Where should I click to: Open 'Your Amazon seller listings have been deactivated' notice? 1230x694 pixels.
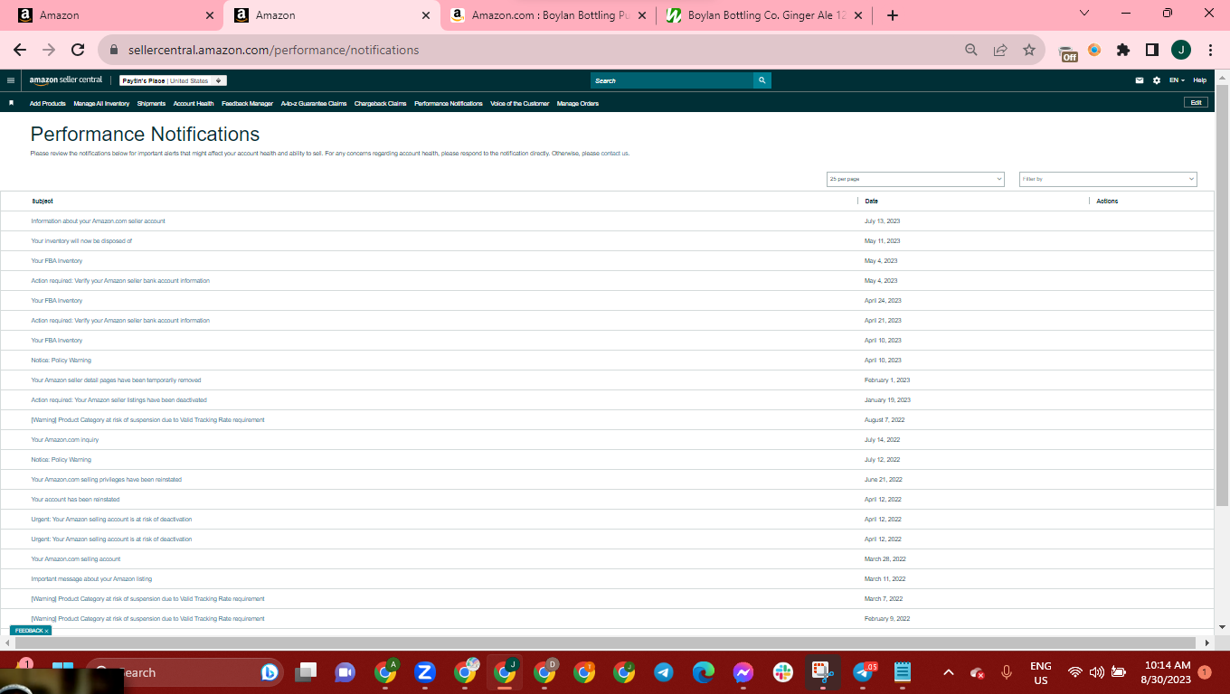[118, 400]
